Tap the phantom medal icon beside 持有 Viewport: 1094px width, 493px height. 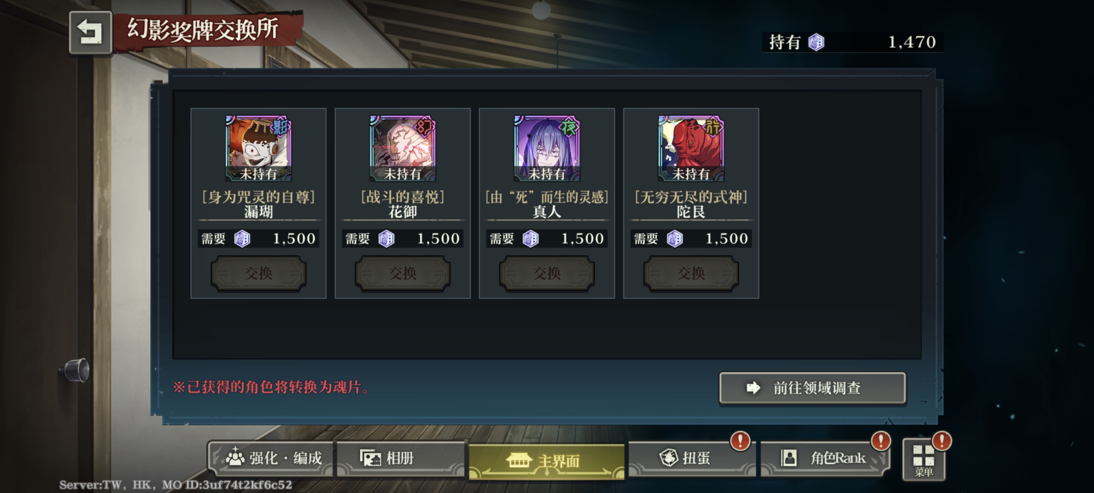(x=816, y=42)
